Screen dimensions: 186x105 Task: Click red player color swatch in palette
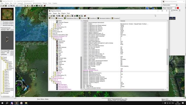[x=178, y=8]
